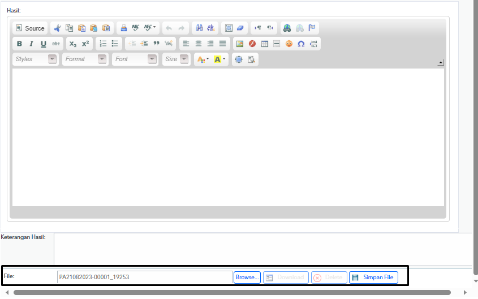This screenshot has width=478, height=299.
Task: Toggle Source view in the editor
Action: tap(30, 28)
